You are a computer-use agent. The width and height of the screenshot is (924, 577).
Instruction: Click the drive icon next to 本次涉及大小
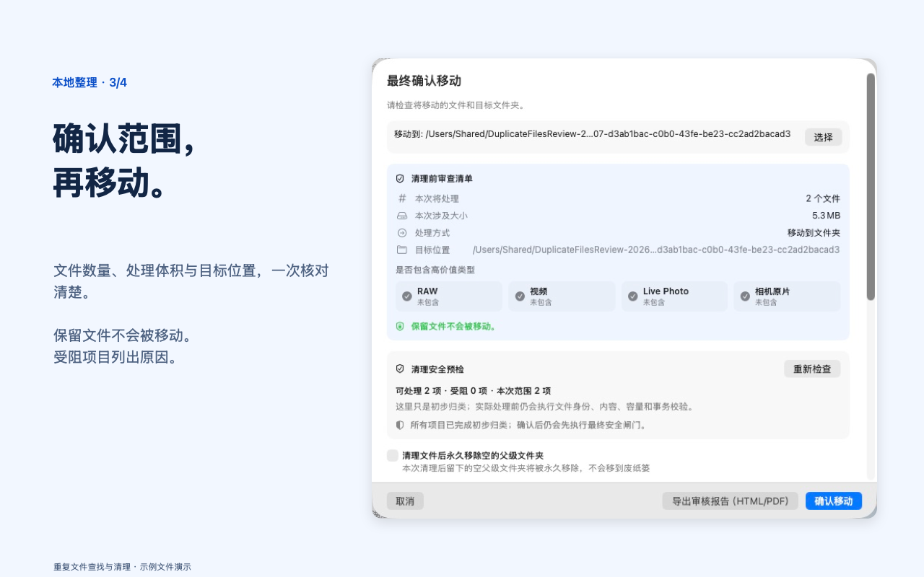(x=402, y=216)
